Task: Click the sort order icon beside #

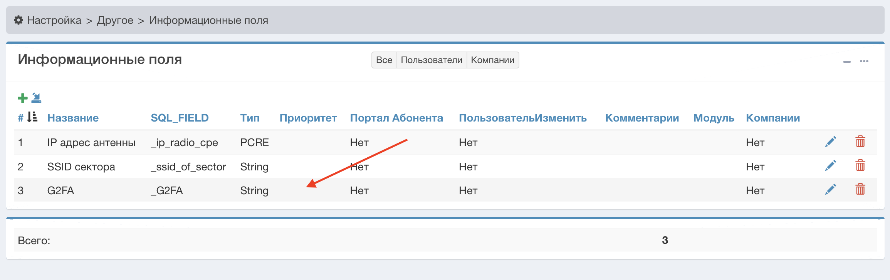Action: click(x=32, y=117)
